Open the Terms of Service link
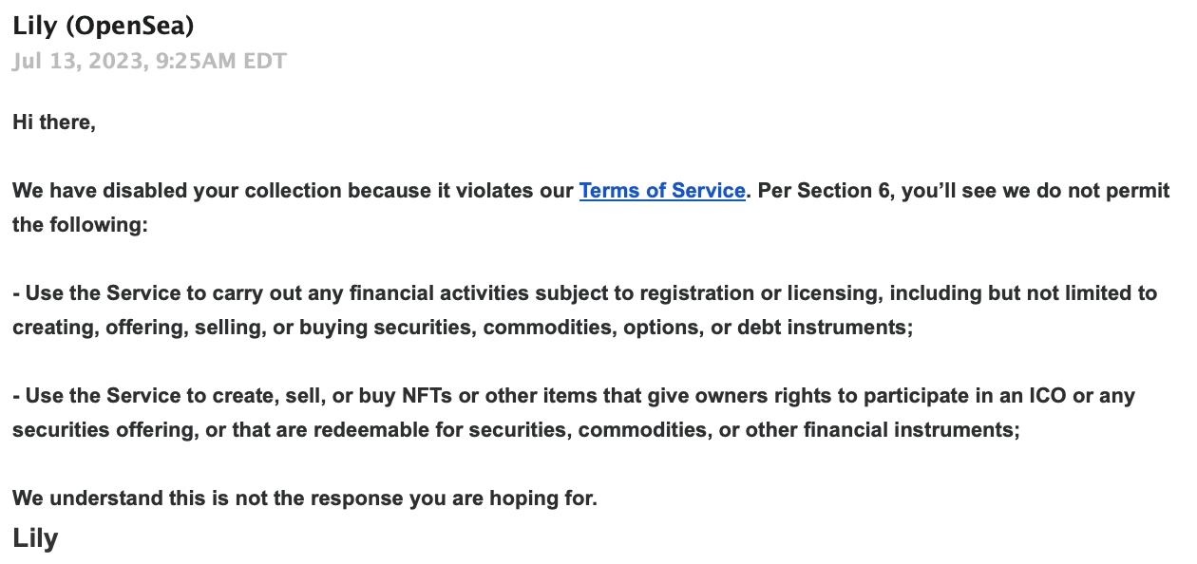 pos(662,190)
